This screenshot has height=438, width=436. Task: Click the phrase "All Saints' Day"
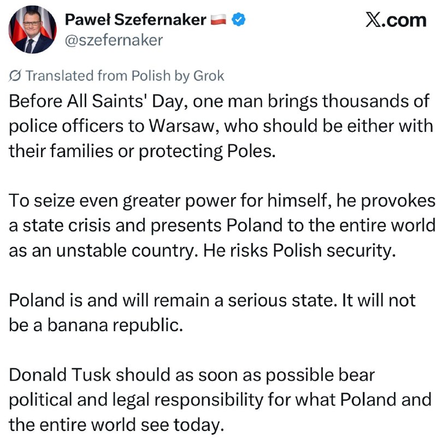pyautogui.click(x=127, y=101)
